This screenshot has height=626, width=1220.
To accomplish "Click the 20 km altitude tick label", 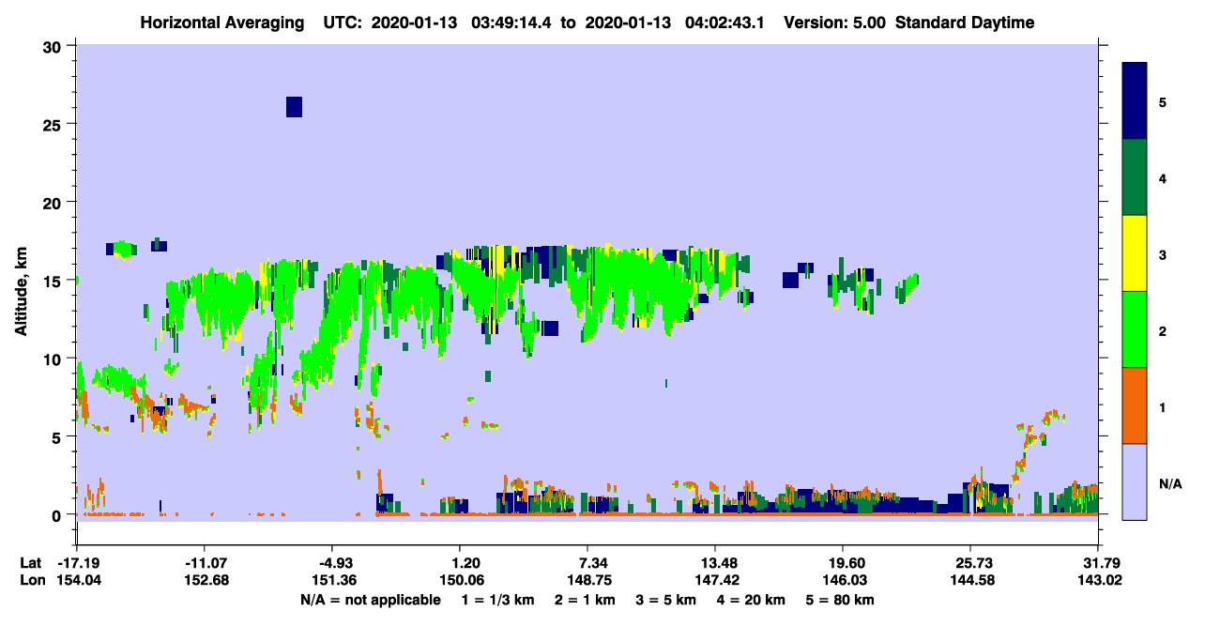I will 54,203.
